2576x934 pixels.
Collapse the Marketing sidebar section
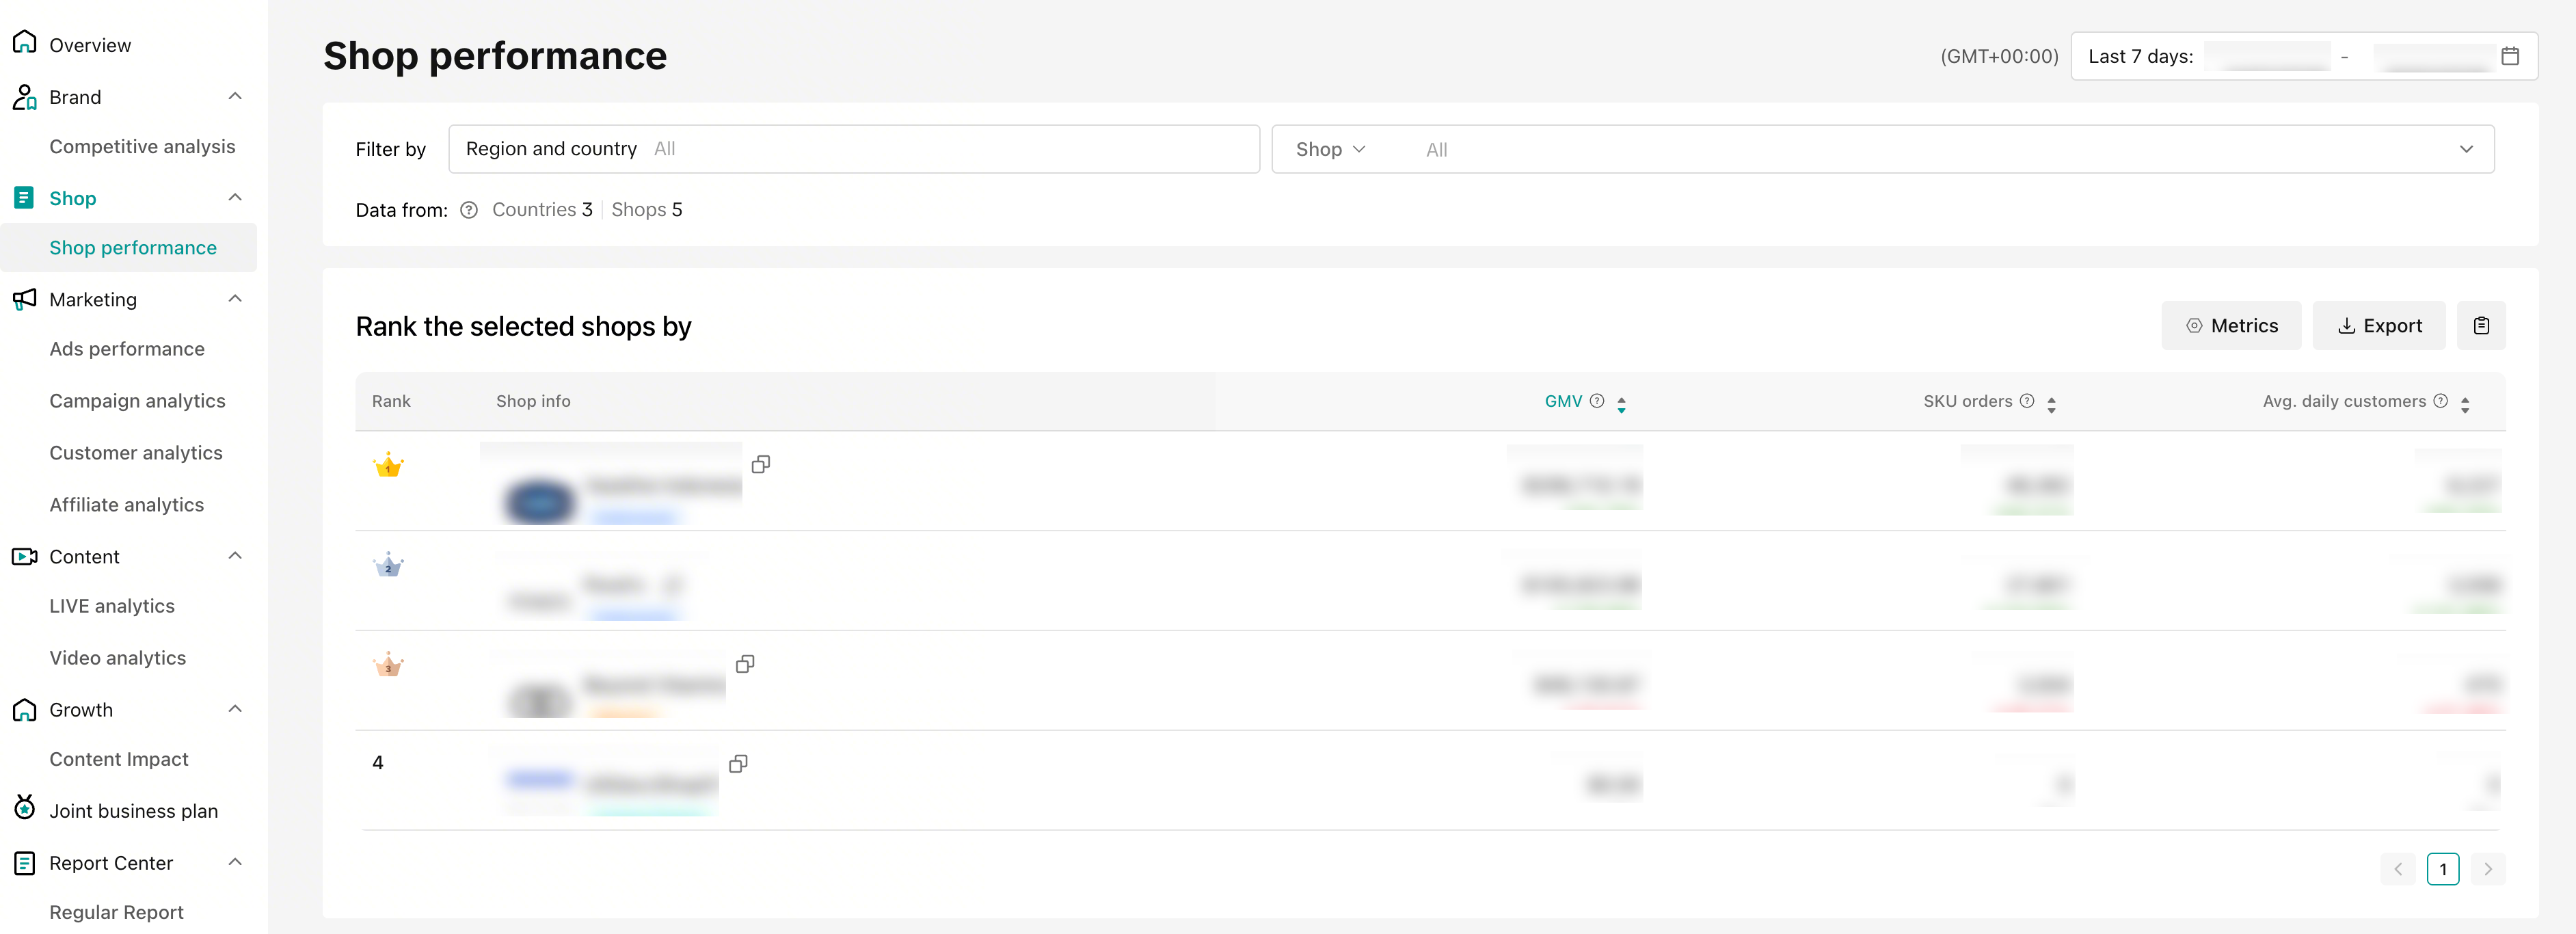click(x=235, y=299)
